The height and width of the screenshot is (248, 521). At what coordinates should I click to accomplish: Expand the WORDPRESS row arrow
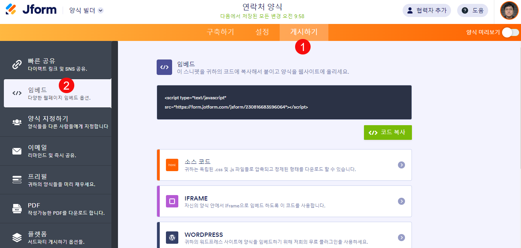click(401, 238)
